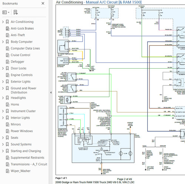Click the '2000 Dodge or Ram Truck' footer text
Viewport: 185px width, 184px height.
click(95, 182)
